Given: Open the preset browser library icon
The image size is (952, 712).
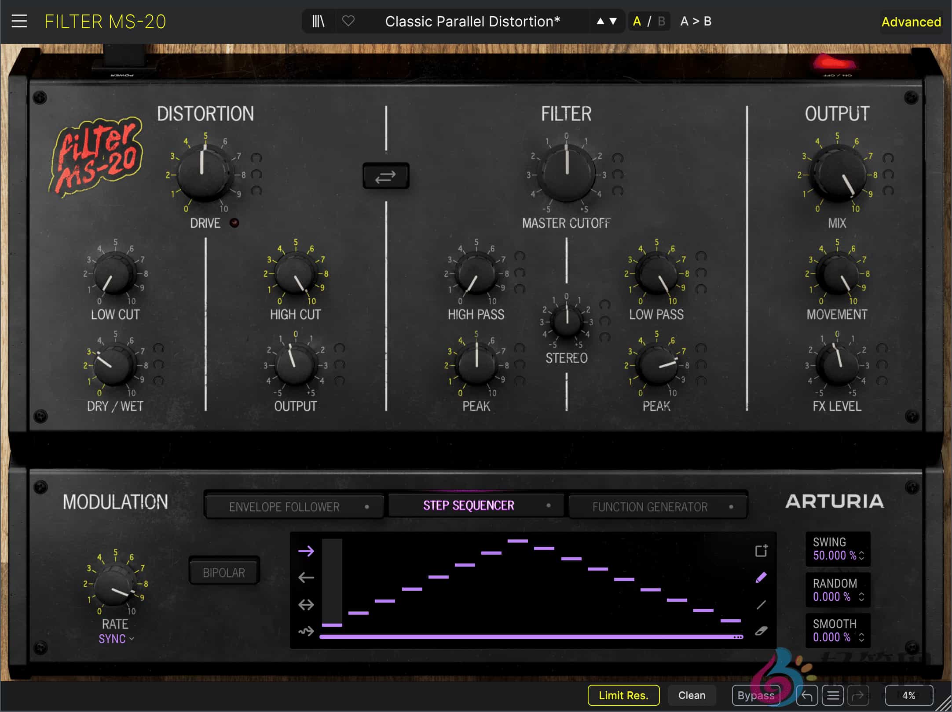Looking at the screenshot, I should pos(318,21).
